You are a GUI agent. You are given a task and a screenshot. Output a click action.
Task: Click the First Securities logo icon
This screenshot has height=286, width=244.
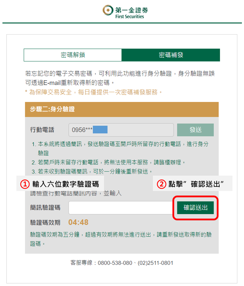[x=108, y=10]
